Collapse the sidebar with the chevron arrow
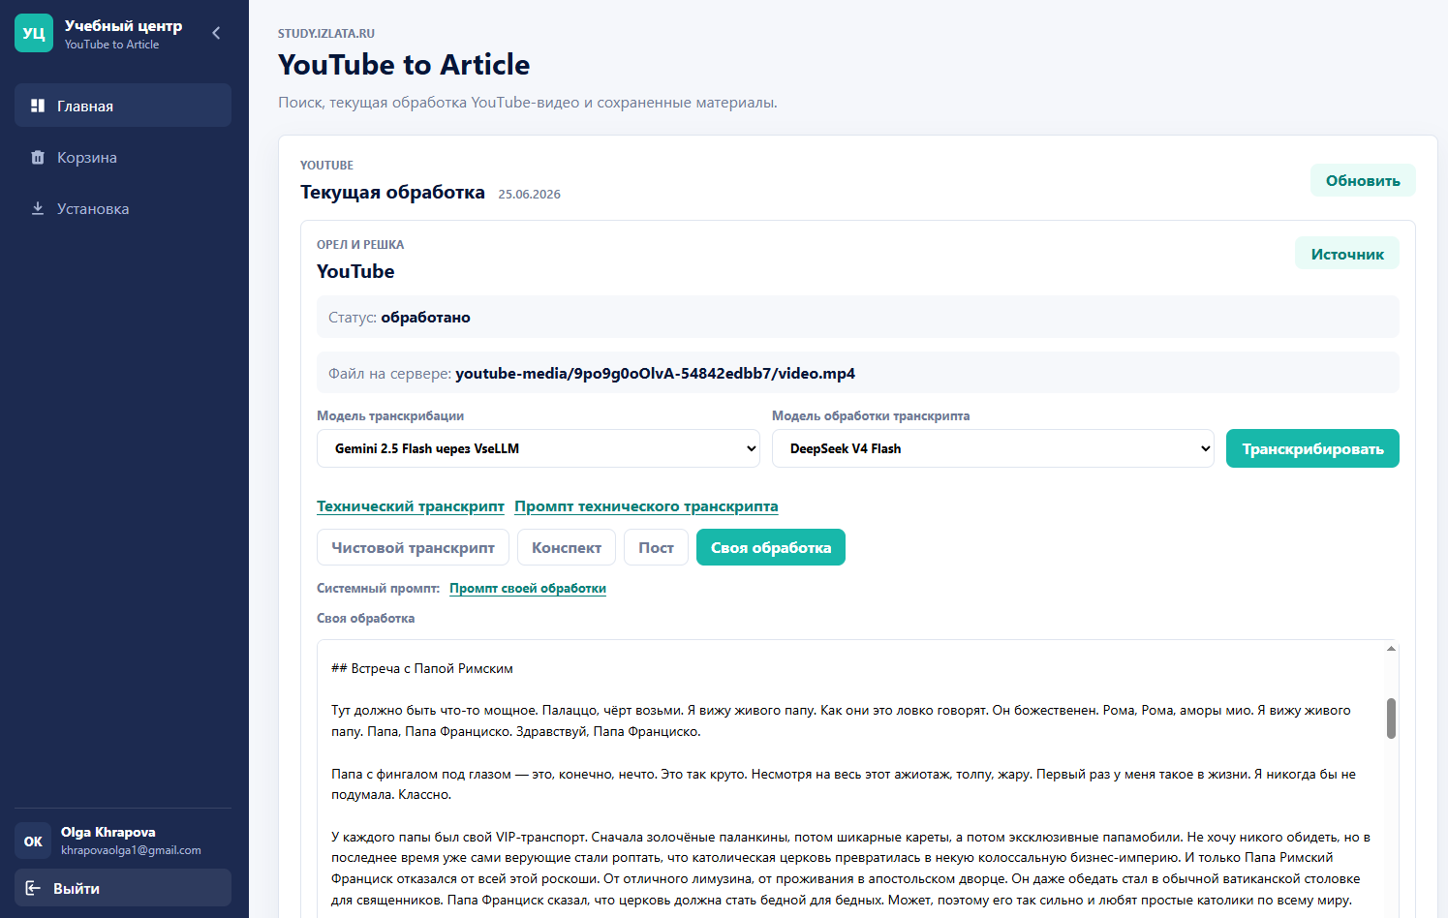Screen dimensions: 1448x918 pos(216,33)
